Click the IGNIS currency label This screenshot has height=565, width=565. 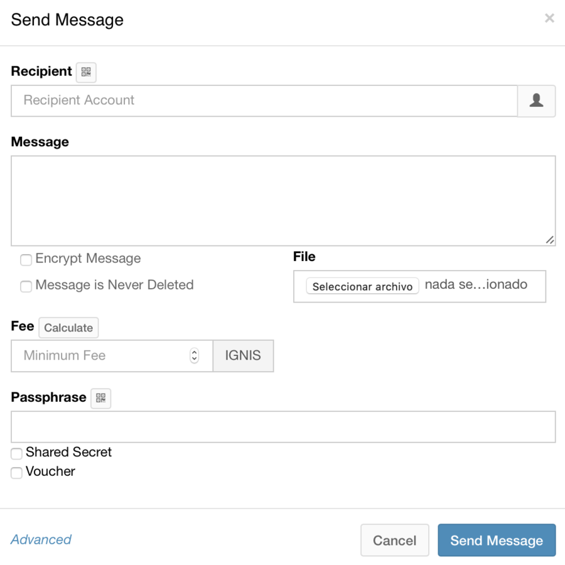coord(244,355)
